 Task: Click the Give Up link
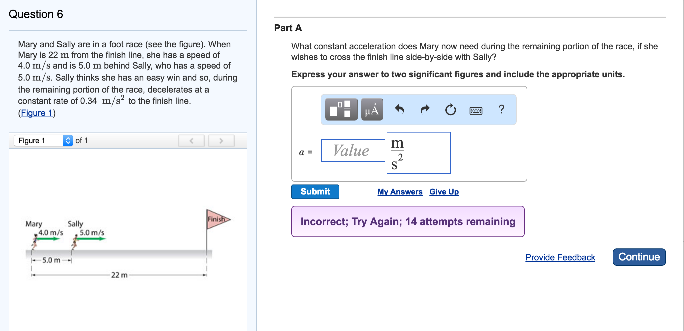pos(444,192)
